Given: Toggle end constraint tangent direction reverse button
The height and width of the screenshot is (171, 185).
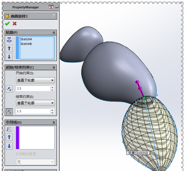Looking at the screenshot, I should coord(9,111).
